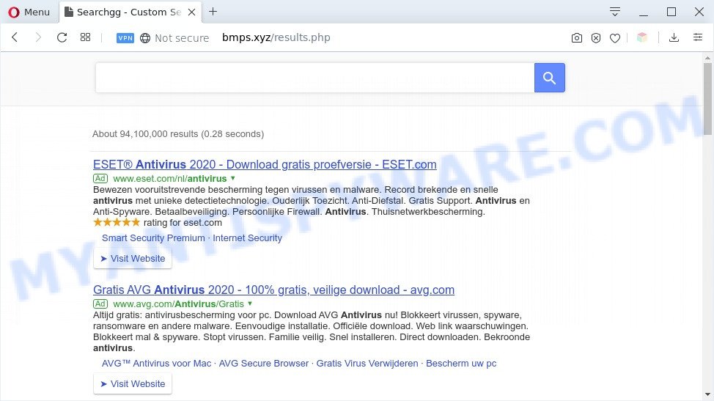Open the tab menu icon in the title bar
The image size is (714, 401).
tap(615, 12)
